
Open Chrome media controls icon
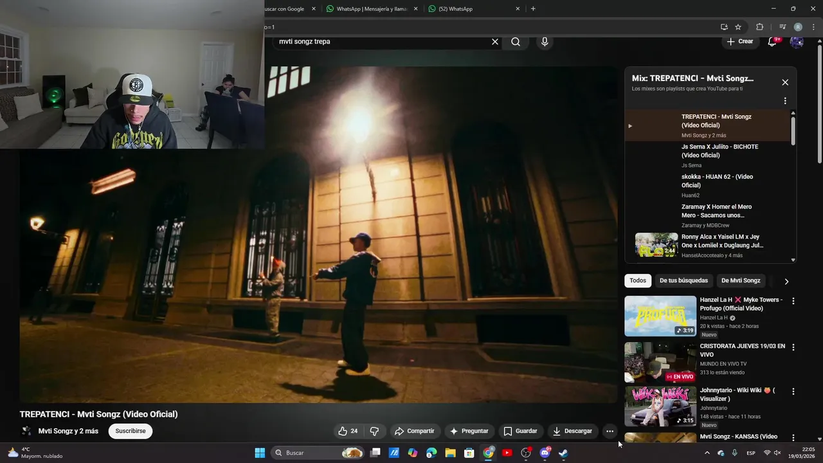pos(782,27)
